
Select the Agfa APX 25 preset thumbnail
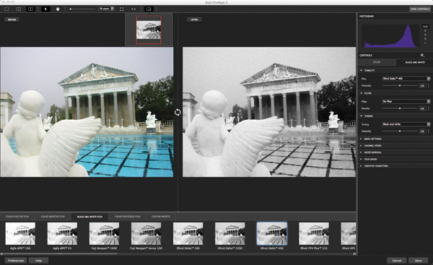point(62,234)
